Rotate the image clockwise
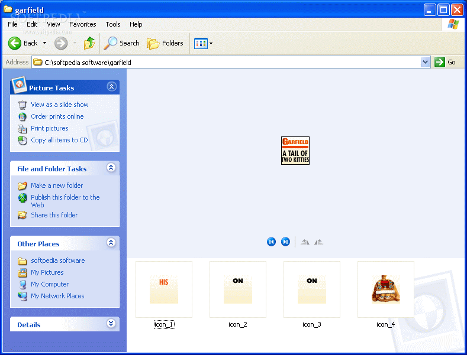This screenshot has height=355, width=467. [305, 242]
